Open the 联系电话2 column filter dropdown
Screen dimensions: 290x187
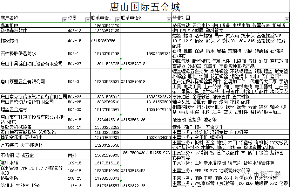coord(169,20)
